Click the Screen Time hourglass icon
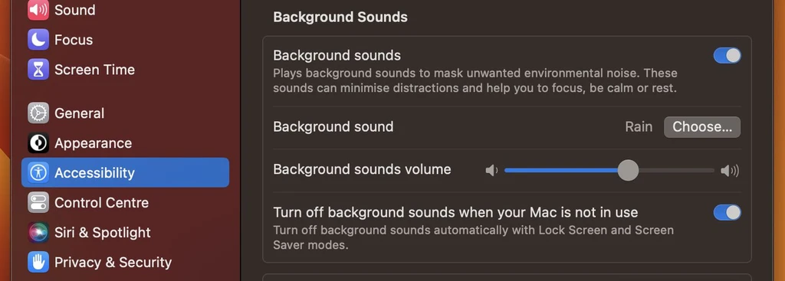The width and height of the screenshot is (785, 281). (38, 70)
